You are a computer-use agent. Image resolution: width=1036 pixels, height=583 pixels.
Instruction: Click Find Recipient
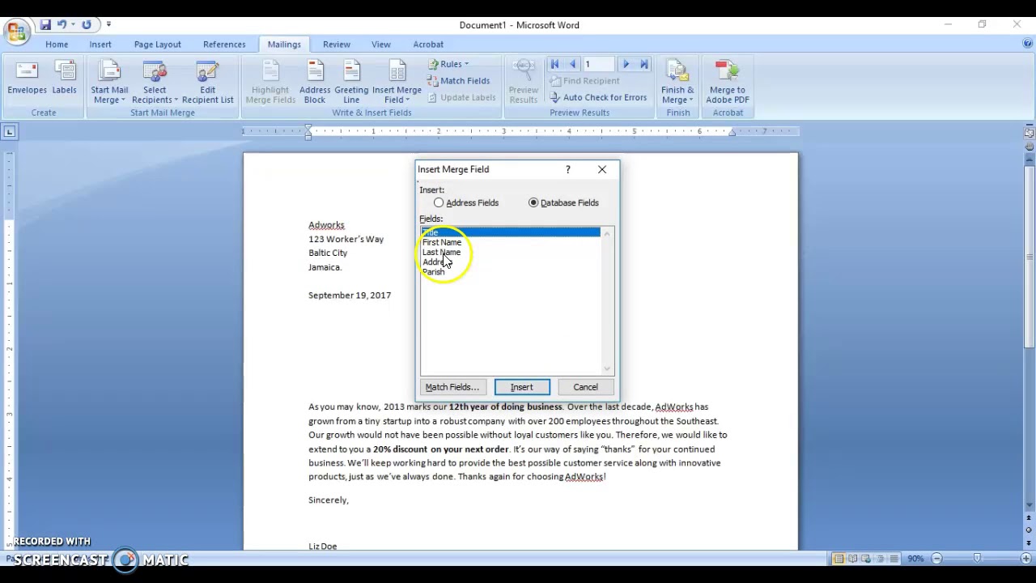584,81
